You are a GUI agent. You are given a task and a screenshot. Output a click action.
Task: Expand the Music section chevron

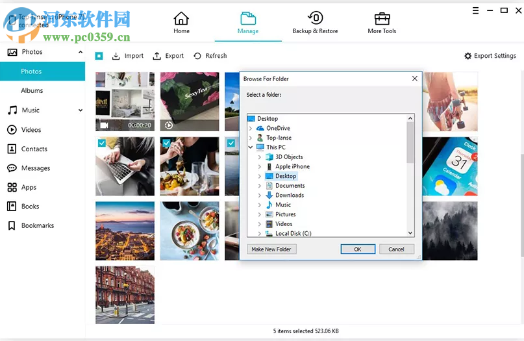[81, 110]
